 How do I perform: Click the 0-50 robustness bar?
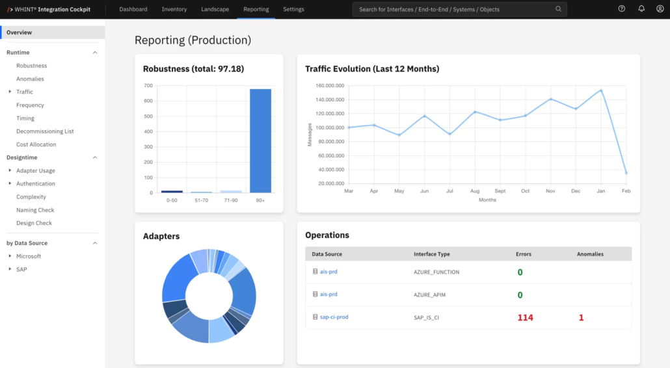172,191
